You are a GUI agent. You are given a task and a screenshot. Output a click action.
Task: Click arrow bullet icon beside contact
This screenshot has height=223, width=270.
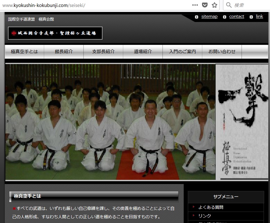point(224,17)
